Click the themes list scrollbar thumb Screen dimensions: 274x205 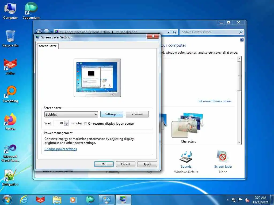pos(239,76)
